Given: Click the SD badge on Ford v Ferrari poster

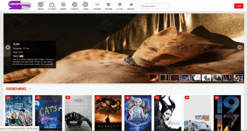Looking at the screenshot, I should (x=187, y=98).
